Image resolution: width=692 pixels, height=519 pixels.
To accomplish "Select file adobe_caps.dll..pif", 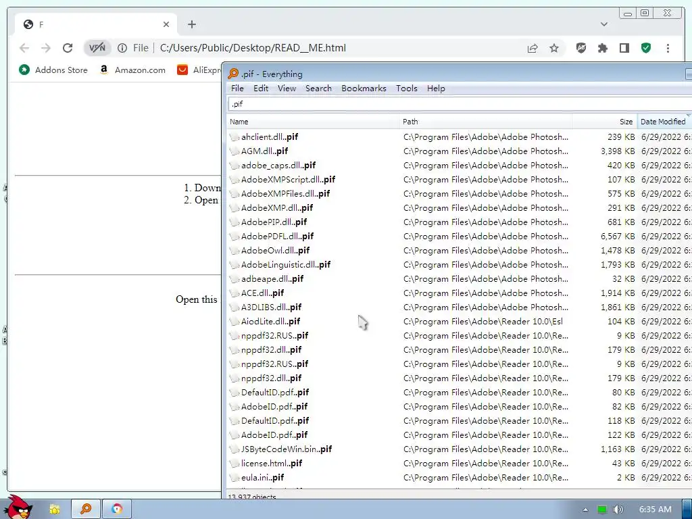I will point(278,165).
